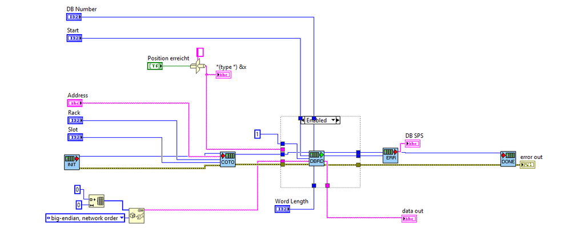Screen dimensions: 570x249
Task: Select the COTO connection subVI
Action: coord(227,160)
